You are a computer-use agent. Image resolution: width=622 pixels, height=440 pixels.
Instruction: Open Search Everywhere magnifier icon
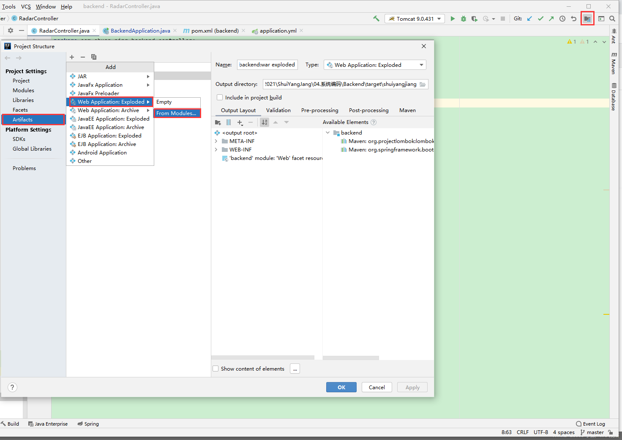(612, 19)
